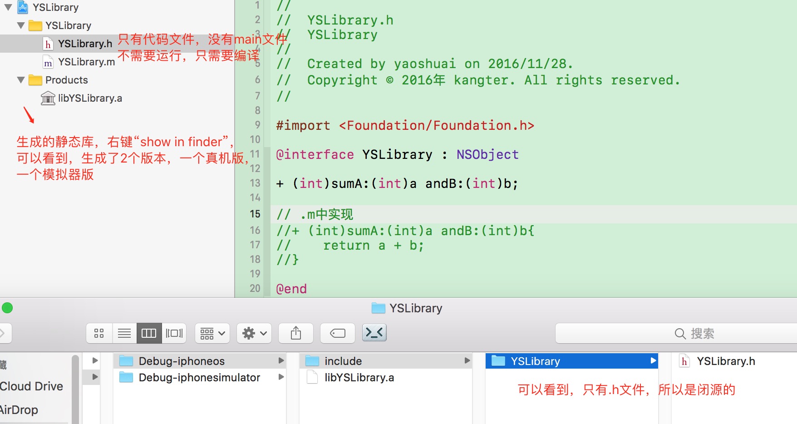Viewport: 797px width, 424px height.
Task: Click the highlighted YSLibrary folder icon
Action: [498, 361]
